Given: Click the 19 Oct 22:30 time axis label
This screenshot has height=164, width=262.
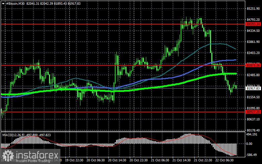Looking at the screenshot, I should pyautogui.click(x=74, y=160).
